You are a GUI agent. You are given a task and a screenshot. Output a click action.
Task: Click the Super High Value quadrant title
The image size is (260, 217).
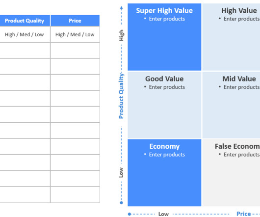[x=164, y=11]
